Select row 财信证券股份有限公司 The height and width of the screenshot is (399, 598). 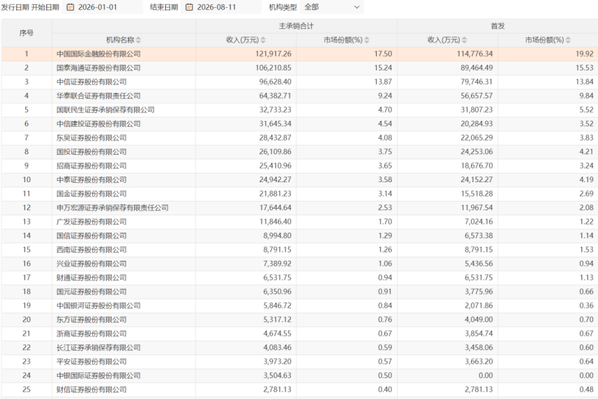click(299, 389)
